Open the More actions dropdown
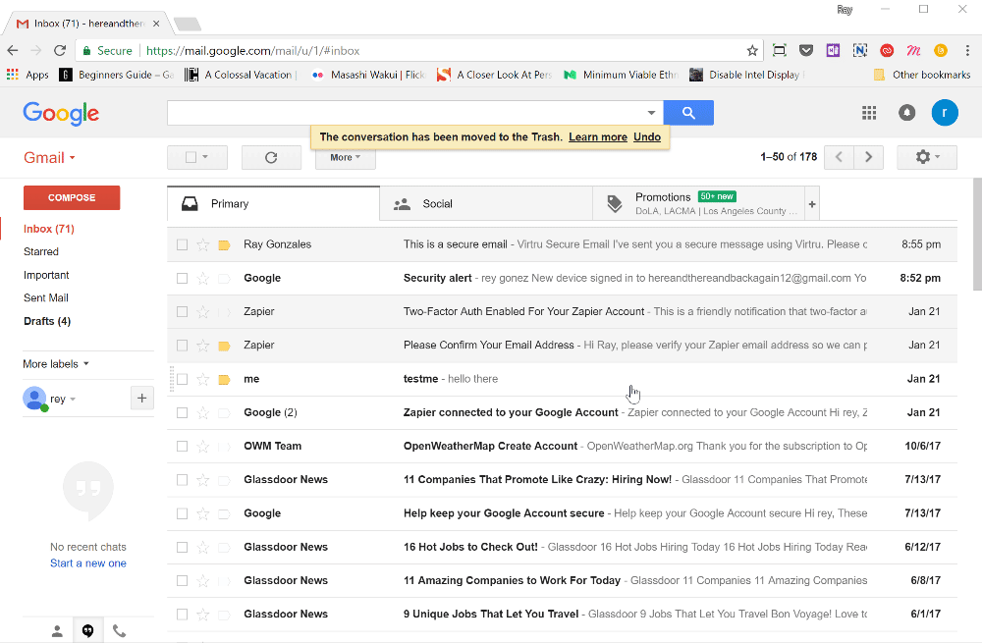982x643 pixels. coord(345,158)
